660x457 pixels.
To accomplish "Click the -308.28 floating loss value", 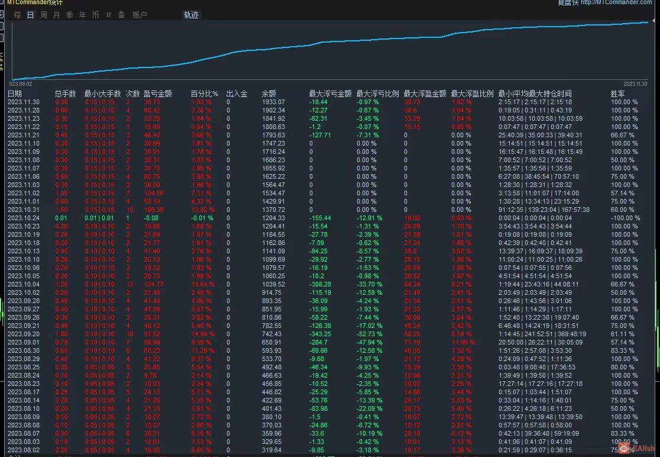I will coord(320,284).
